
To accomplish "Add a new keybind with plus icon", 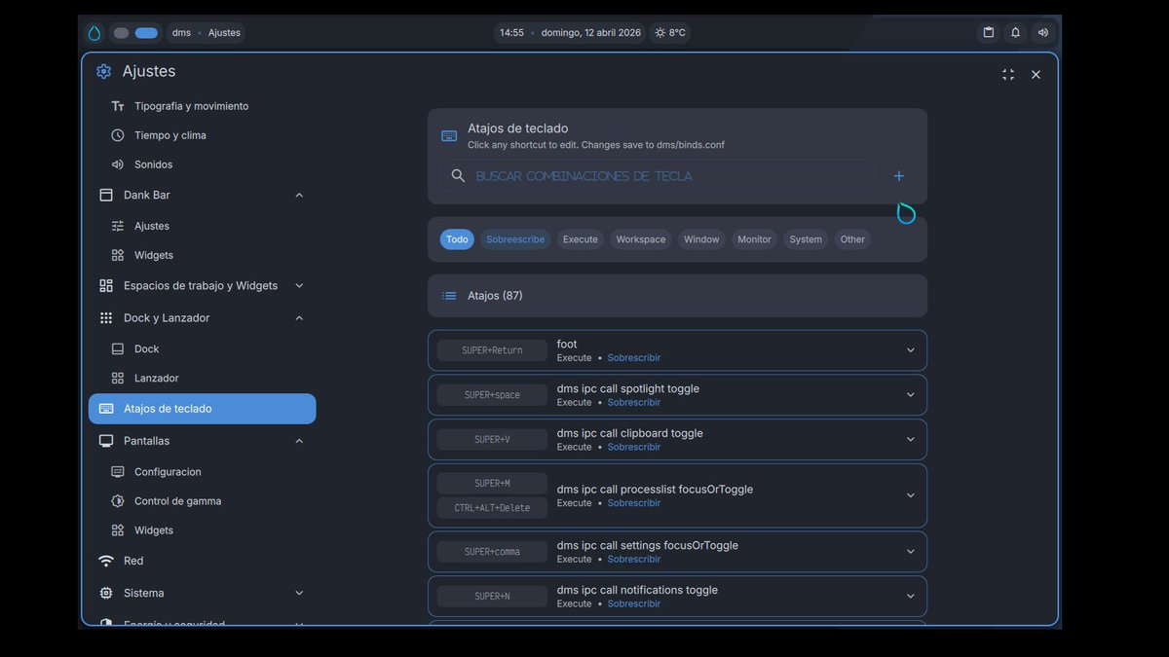I will 899,176.
